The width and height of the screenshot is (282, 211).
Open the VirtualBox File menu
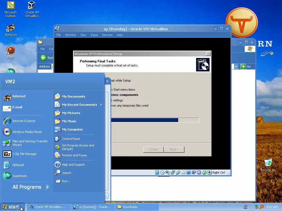58,35
